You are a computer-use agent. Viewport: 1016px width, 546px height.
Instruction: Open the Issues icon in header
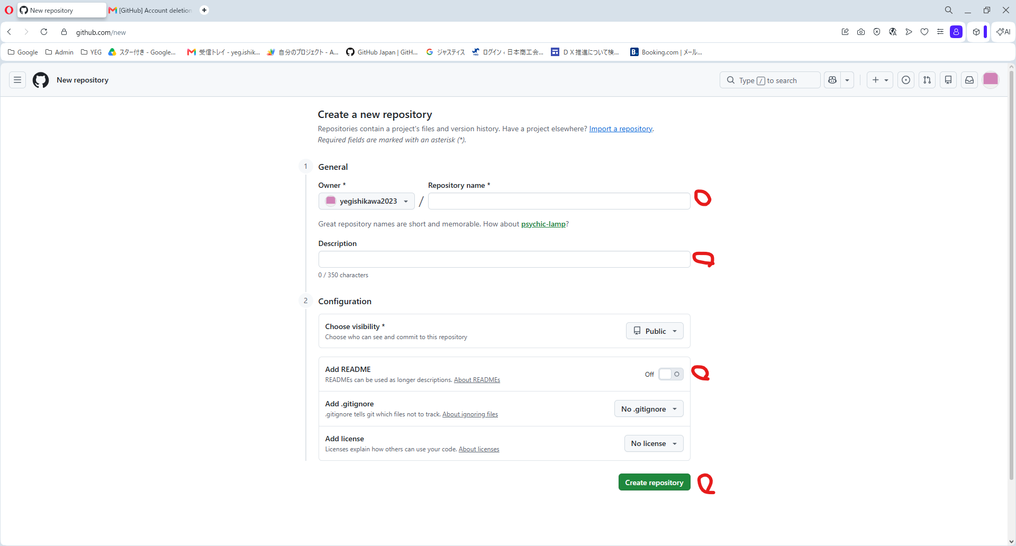[906, 80]
